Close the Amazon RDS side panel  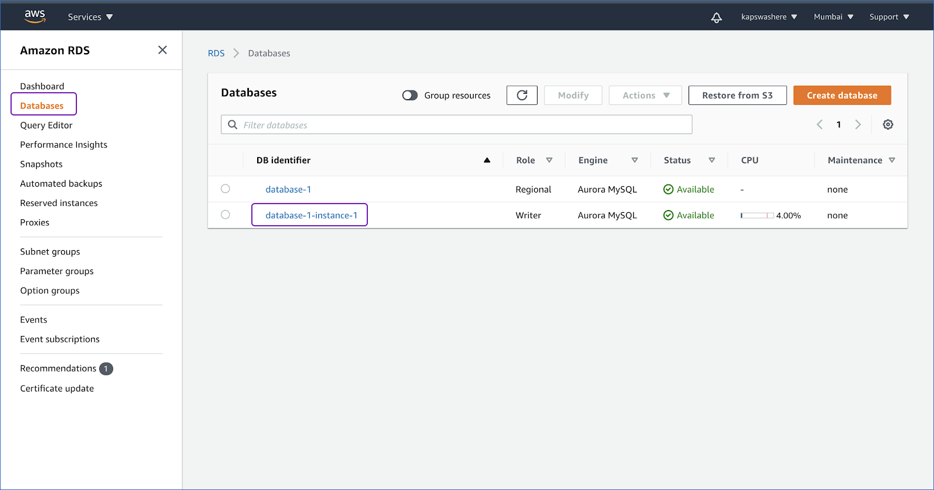coord(163,50)
